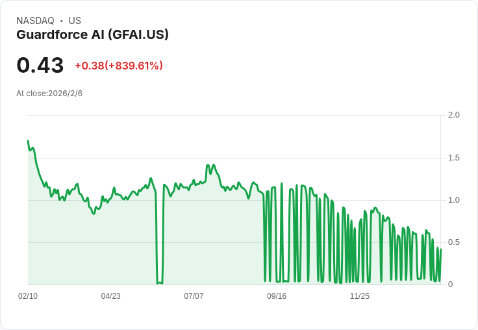478x330 pixels.
Task: Click the chart line's starting point at far left
Action: 28,141
